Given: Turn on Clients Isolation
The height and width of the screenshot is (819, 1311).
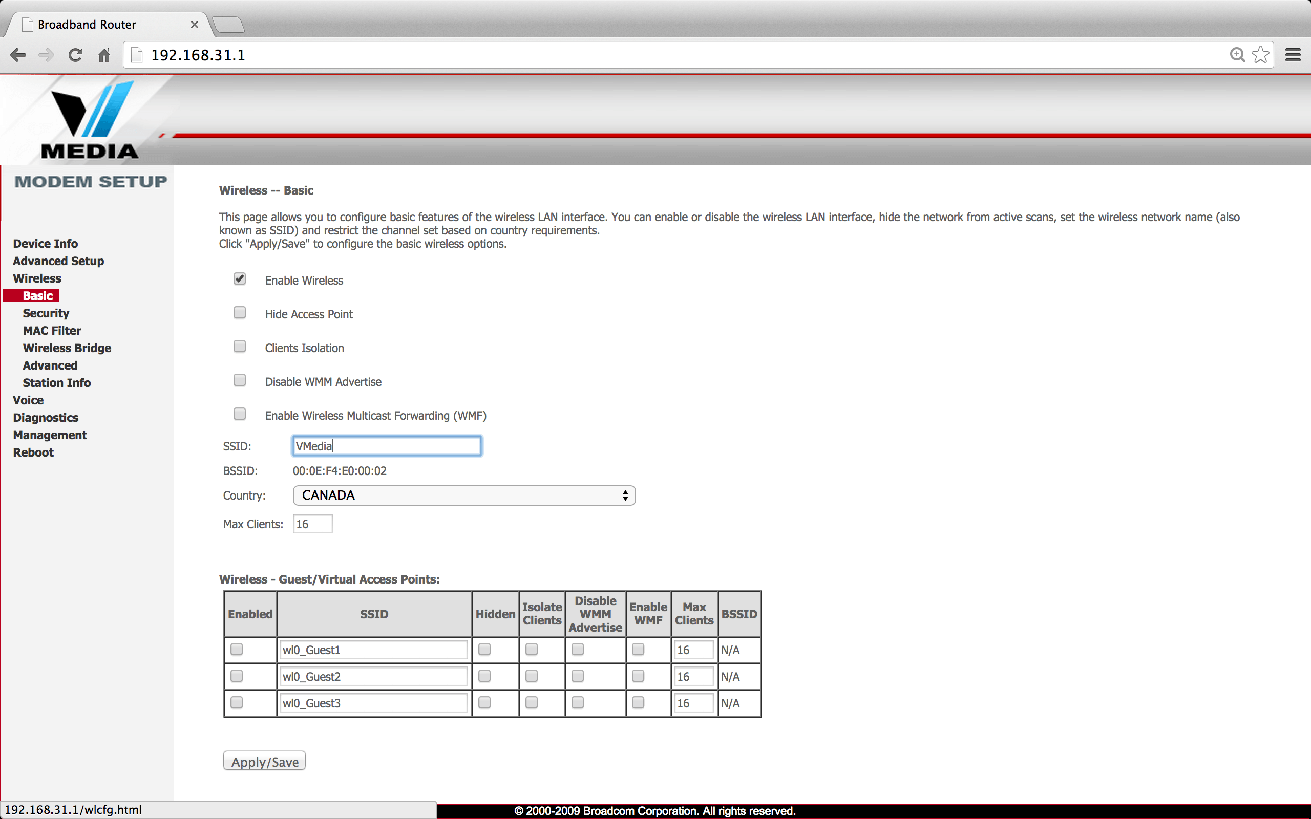Looking at the screenshot, I should point(240,347).
